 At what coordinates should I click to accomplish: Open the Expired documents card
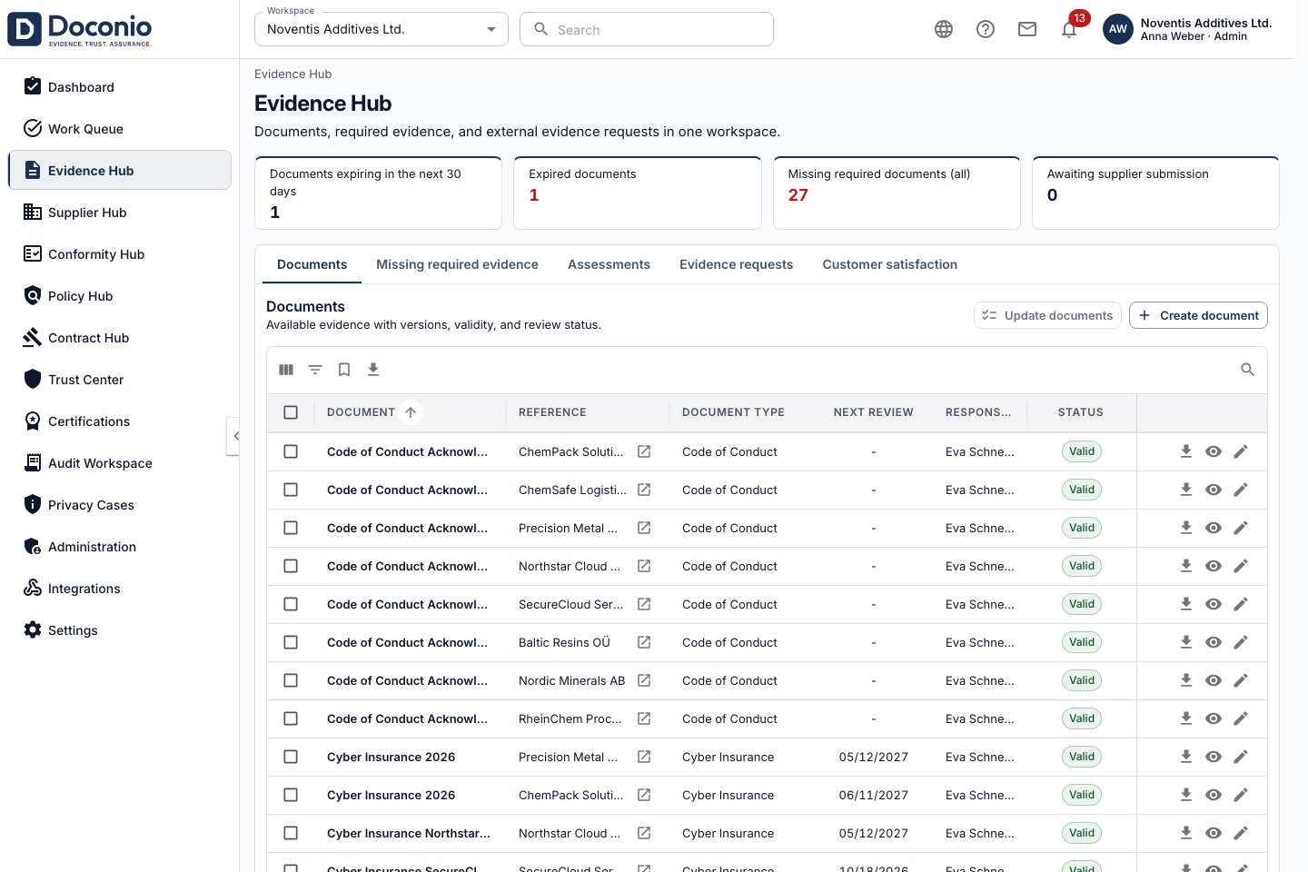coord(638,193)
